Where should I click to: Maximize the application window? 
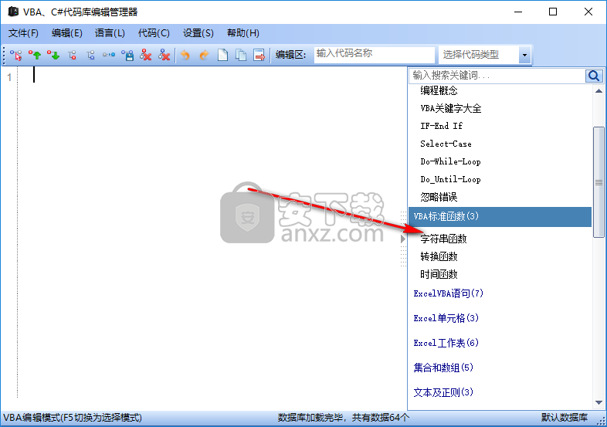tap(553, 12)
